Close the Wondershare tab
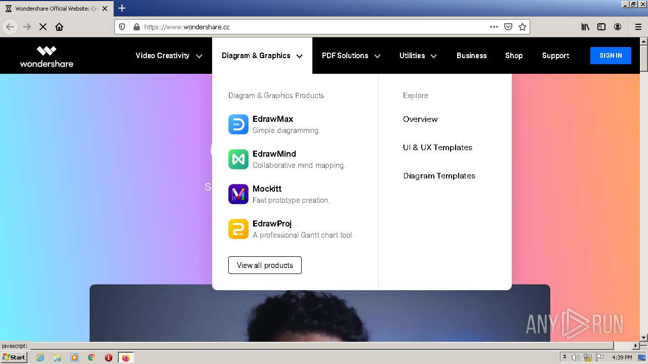 click(x=105, y=9)
